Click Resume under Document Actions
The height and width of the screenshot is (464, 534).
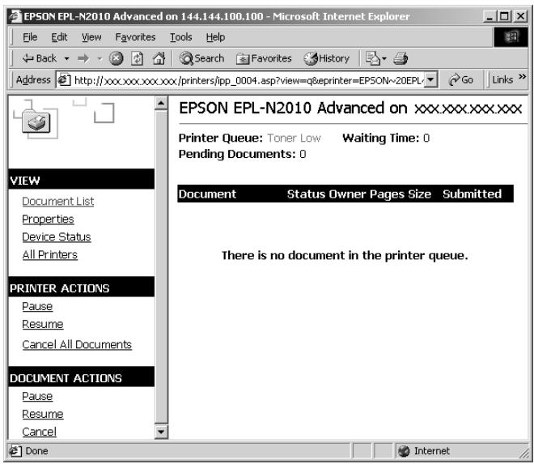click(43, 414)
